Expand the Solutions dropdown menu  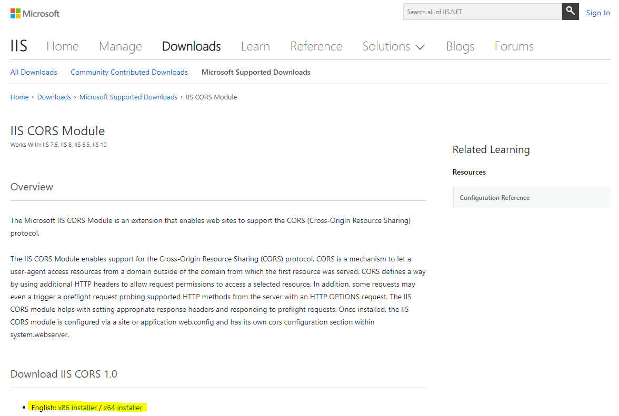pyautogui.click(x=394, y=46)
